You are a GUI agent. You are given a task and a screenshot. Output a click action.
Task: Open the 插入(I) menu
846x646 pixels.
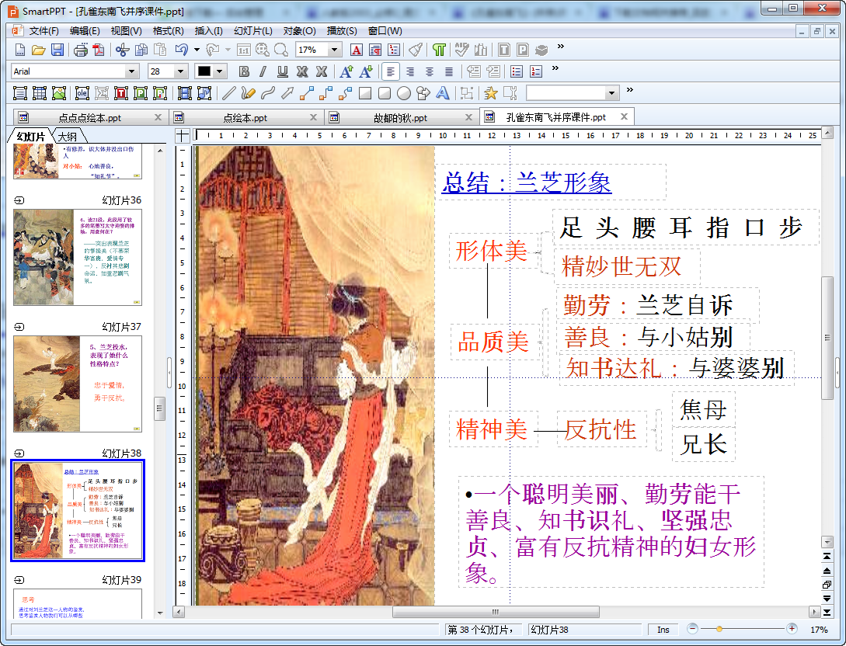click(208, 31)
